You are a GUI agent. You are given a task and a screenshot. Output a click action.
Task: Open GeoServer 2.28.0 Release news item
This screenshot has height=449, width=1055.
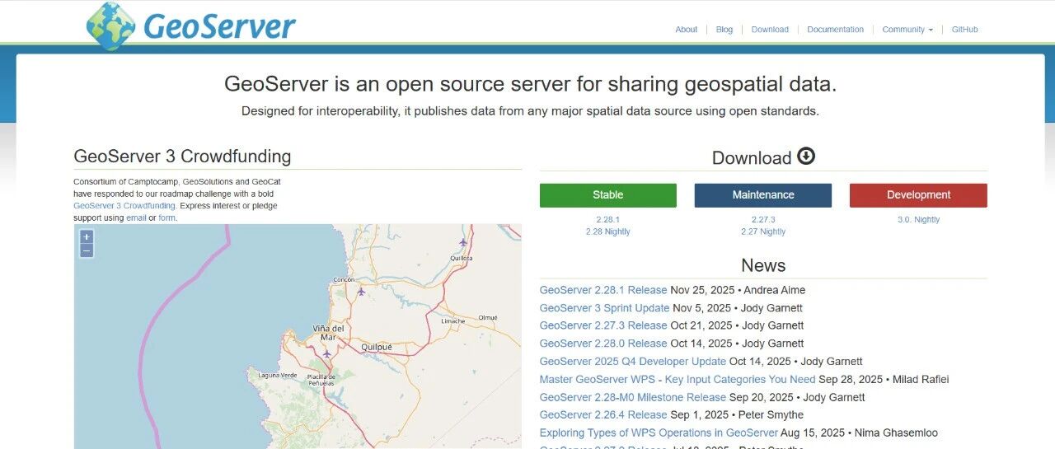pos(603,344)
